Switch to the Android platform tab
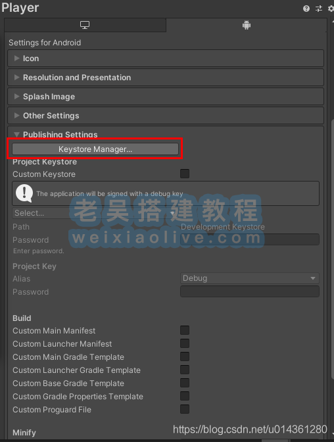The image size is (334, 442). [247, 25]
